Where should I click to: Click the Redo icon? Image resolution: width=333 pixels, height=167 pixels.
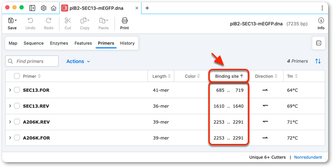(49, 20)
